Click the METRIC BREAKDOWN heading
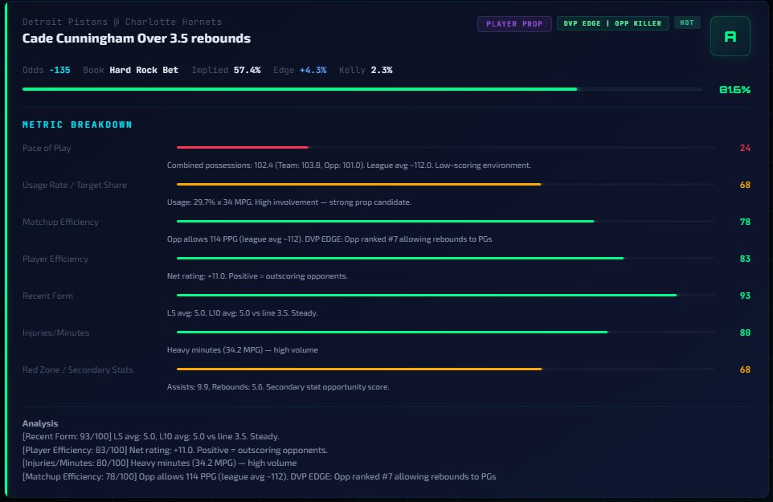This screenshot has height=502, width=773. click(77, 124)
